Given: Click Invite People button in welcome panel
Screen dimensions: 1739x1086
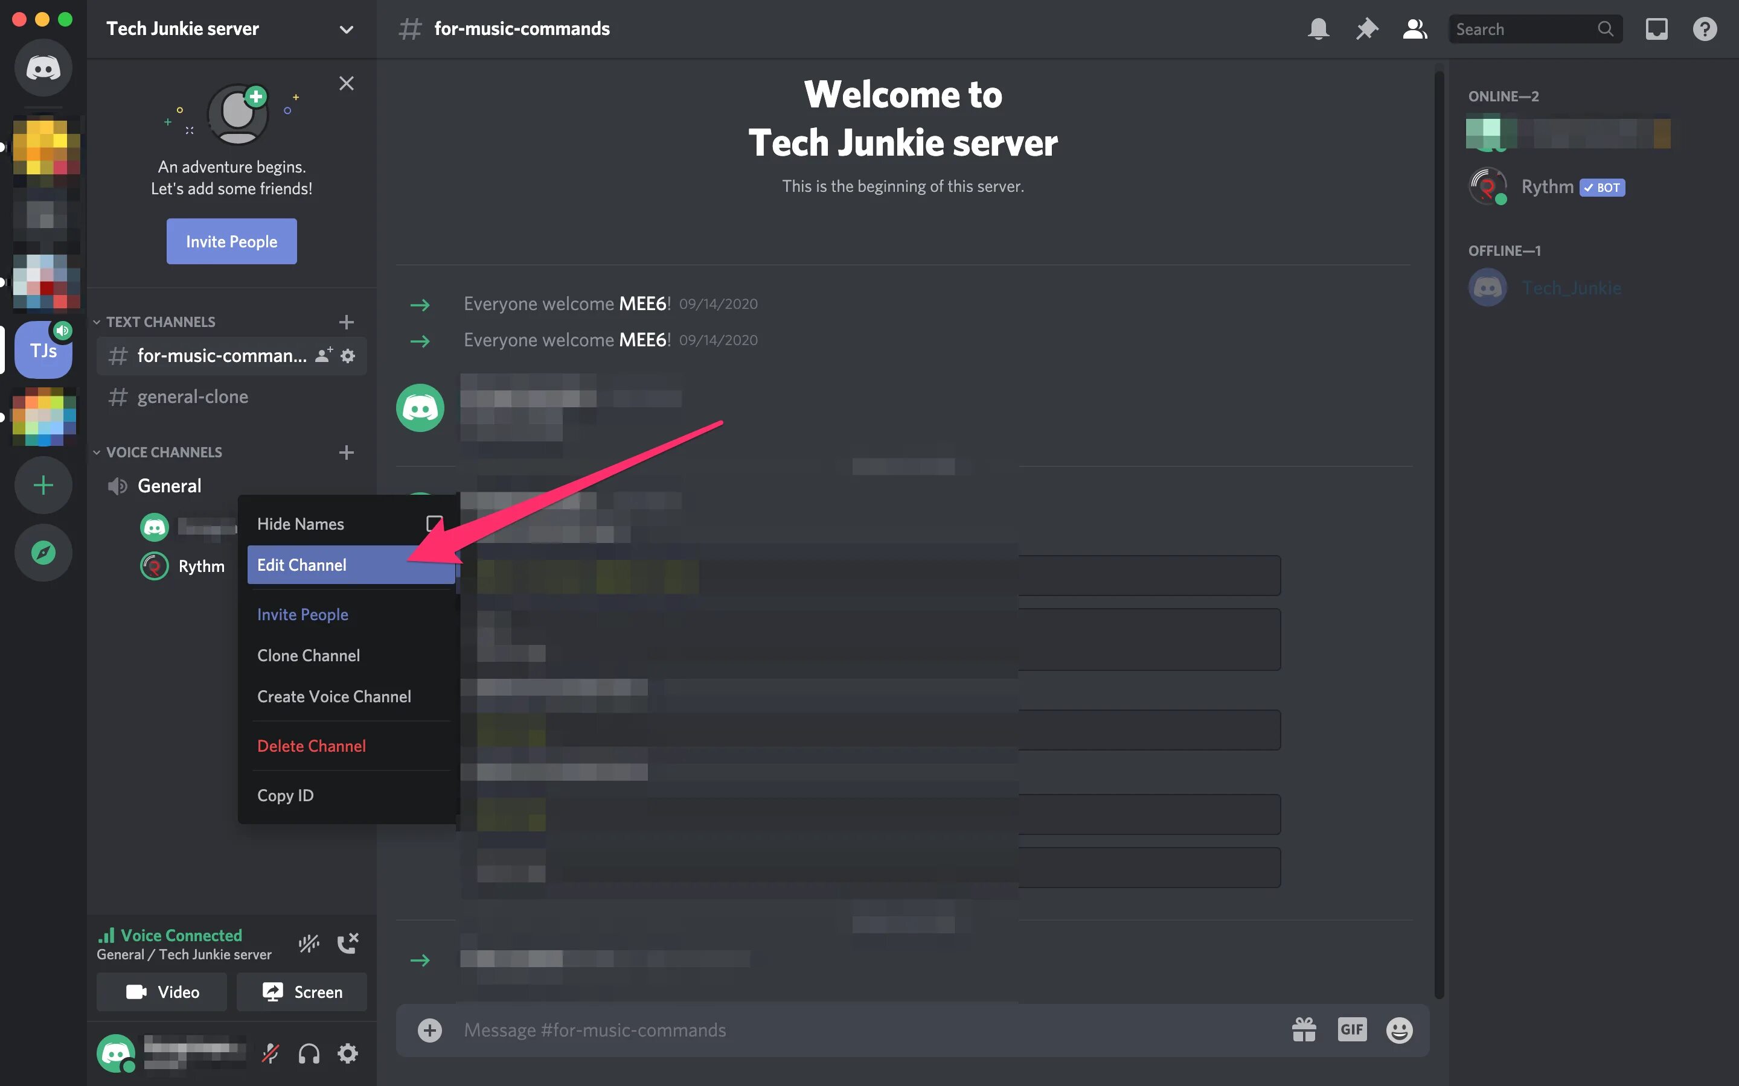Looking at the screenshot, I should tap(231, 241).
